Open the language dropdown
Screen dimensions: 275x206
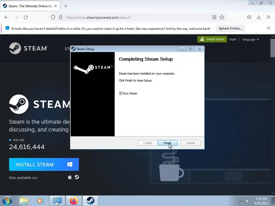point(251,39)
